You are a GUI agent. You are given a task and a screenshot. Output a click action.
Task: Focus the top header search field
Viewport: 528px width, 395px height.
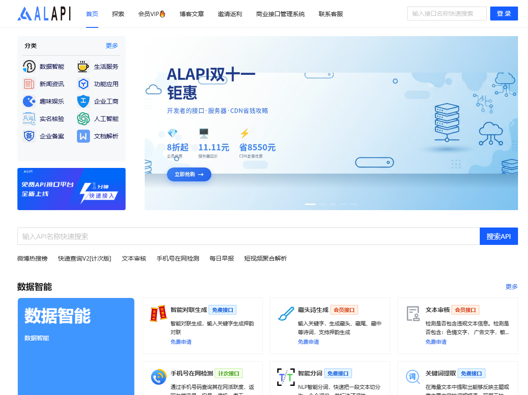click(447, 13)
